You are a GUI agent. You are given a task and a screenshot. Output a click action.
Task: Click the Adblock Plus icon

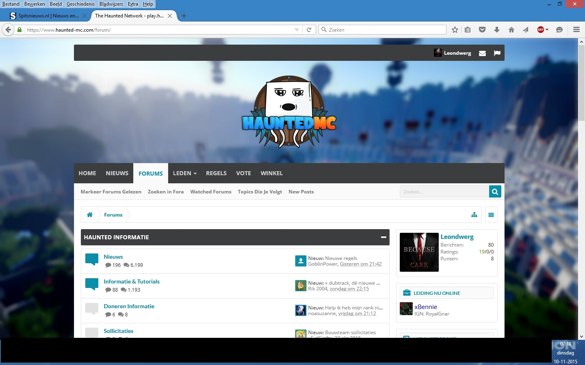pyautogui.click(x=540, y=30)
